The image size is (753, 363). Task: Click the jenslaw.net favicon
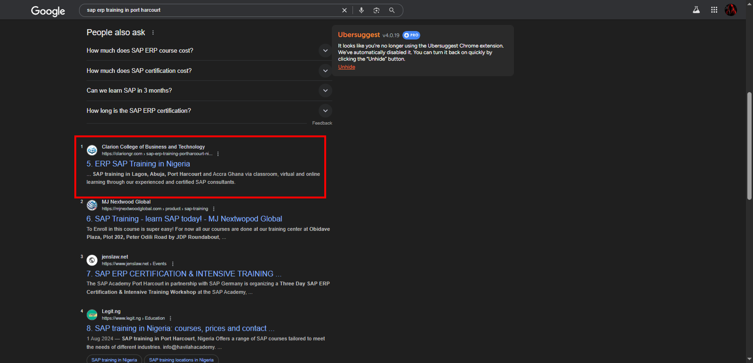(x=92, y=260)
